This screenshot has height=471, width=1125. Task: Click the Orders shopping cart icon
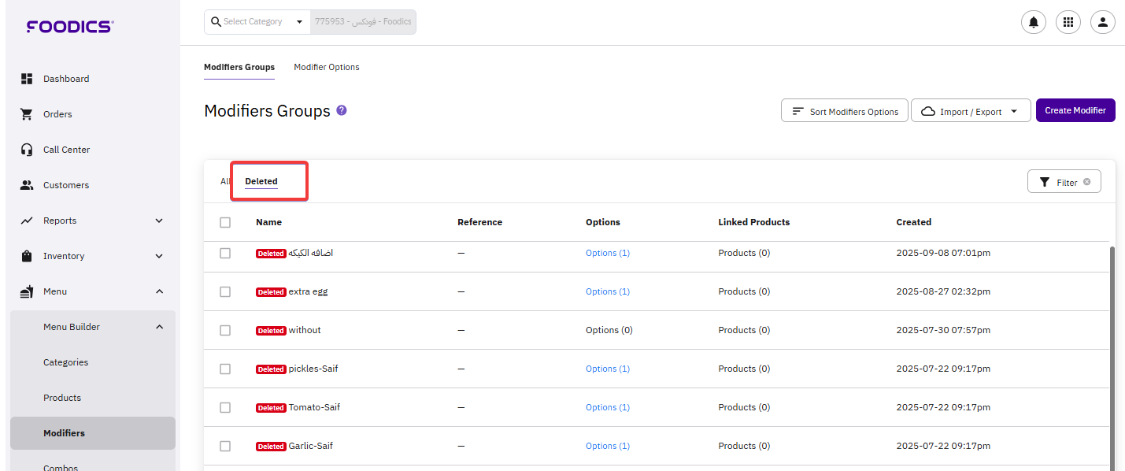coord(27,114)
